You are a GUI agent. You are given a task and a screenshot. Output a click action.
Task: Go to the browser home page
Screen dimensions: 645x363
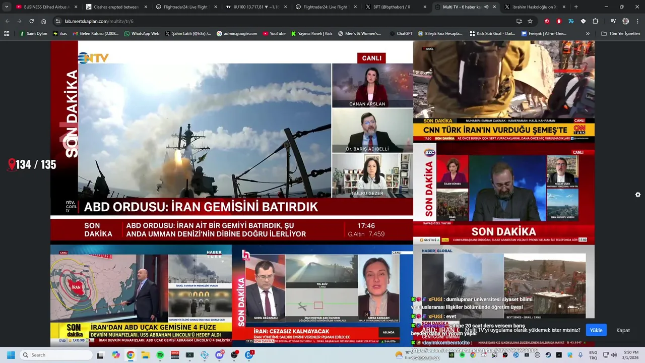[43, 21]
